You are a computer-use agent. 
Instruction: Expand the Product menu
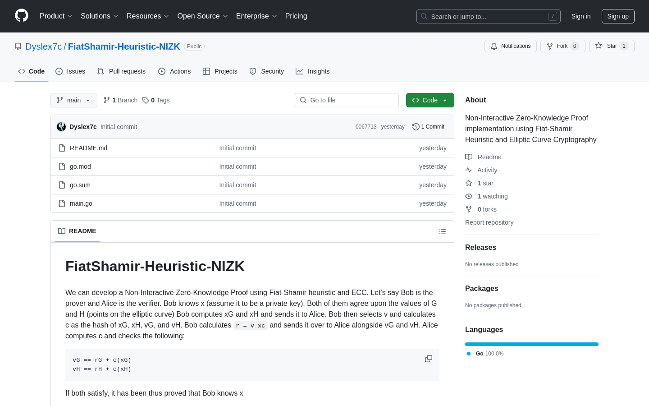point(56,16)
